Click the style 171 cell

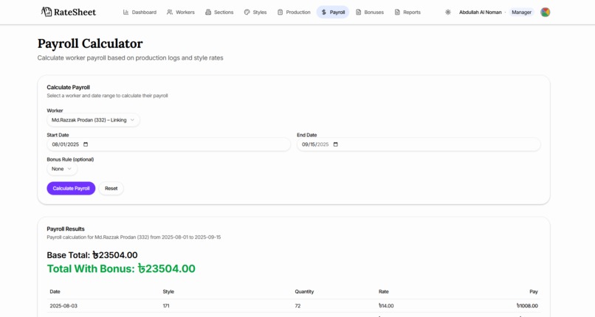[166, 306]
